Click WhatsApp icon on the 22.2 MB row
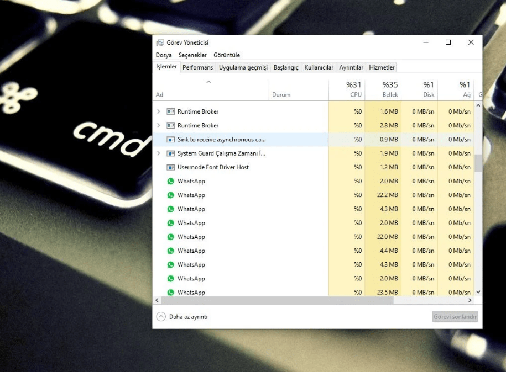This screenshot has width=506, height=372. pyautogui.click(x=171, y=195)
